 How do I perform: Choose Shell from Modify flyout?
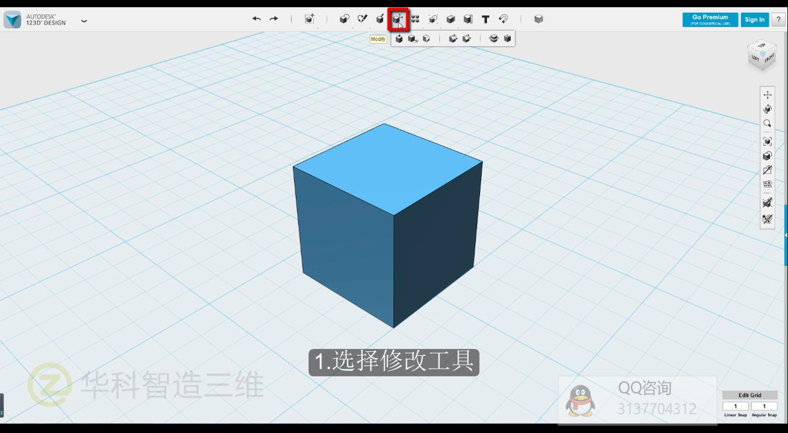pos(508,38)
